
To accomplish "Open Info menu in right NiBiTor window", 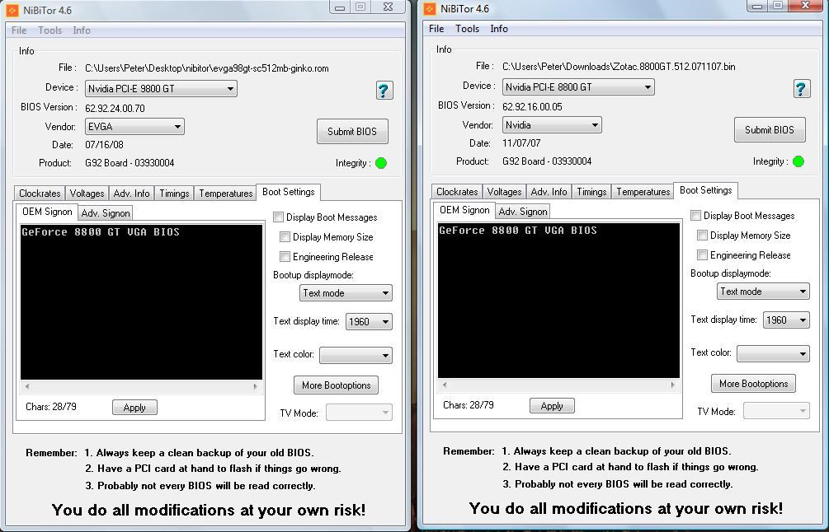I will tap(498, 29).
